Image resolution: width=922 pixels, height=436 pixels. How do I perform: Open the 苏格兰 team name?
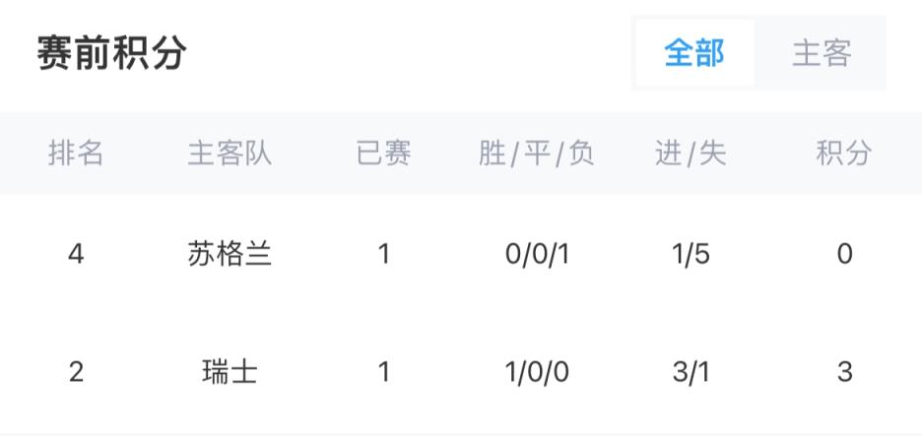230,255
